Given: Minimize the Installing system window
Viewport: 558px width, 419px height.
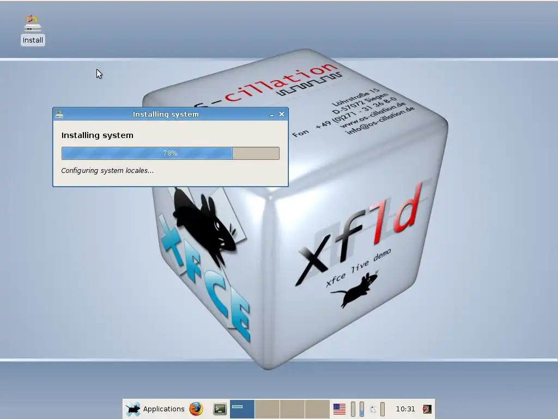Looking at the screenshot, I should point(272,115).
